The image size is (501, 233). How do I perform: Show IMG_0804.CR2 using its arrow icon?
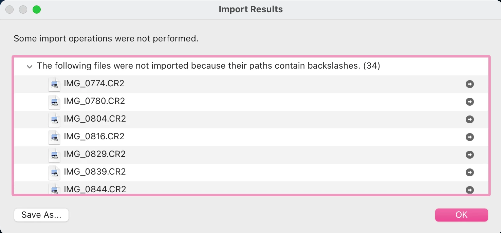[470, 119]
